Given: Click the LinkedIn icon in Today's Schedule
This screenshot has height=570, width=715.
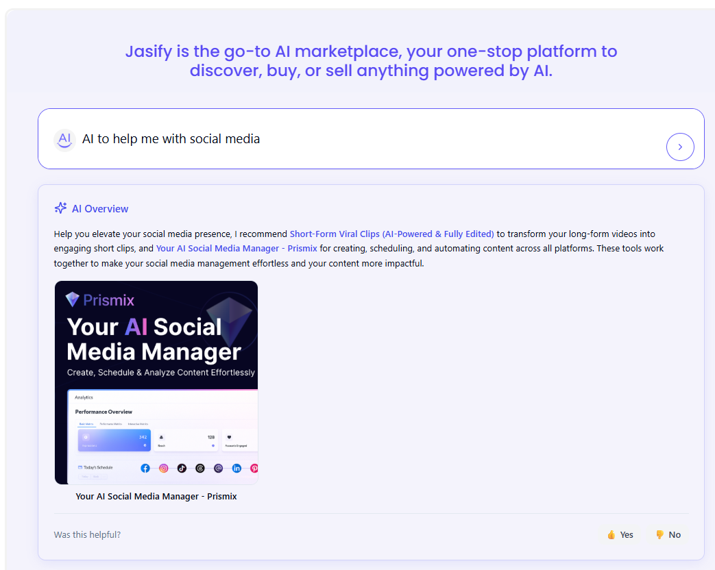Looking at the screenshot, I should (x=237, y=468).
